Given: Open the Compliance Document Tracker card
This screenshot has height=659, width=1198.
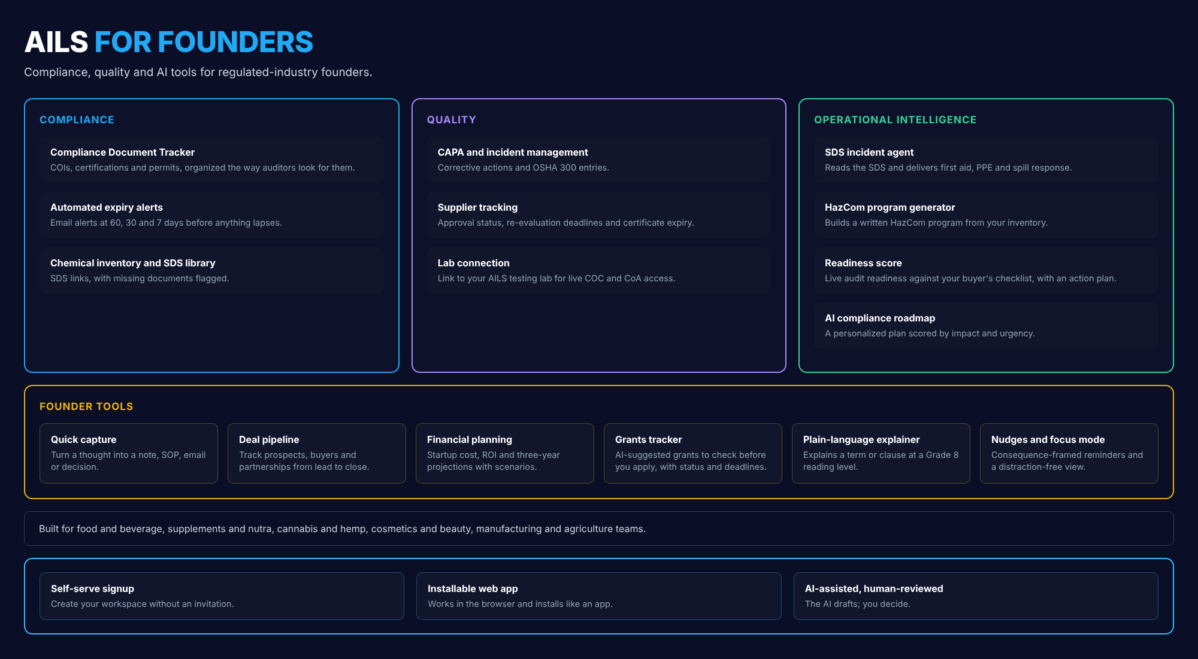Looking at the screenshot, I should coord(211,160).
